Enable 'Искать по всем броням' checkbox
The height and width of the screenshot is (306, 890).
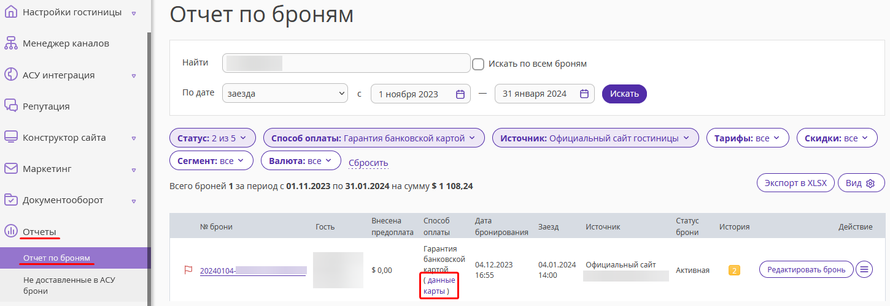tap(478, 64)
